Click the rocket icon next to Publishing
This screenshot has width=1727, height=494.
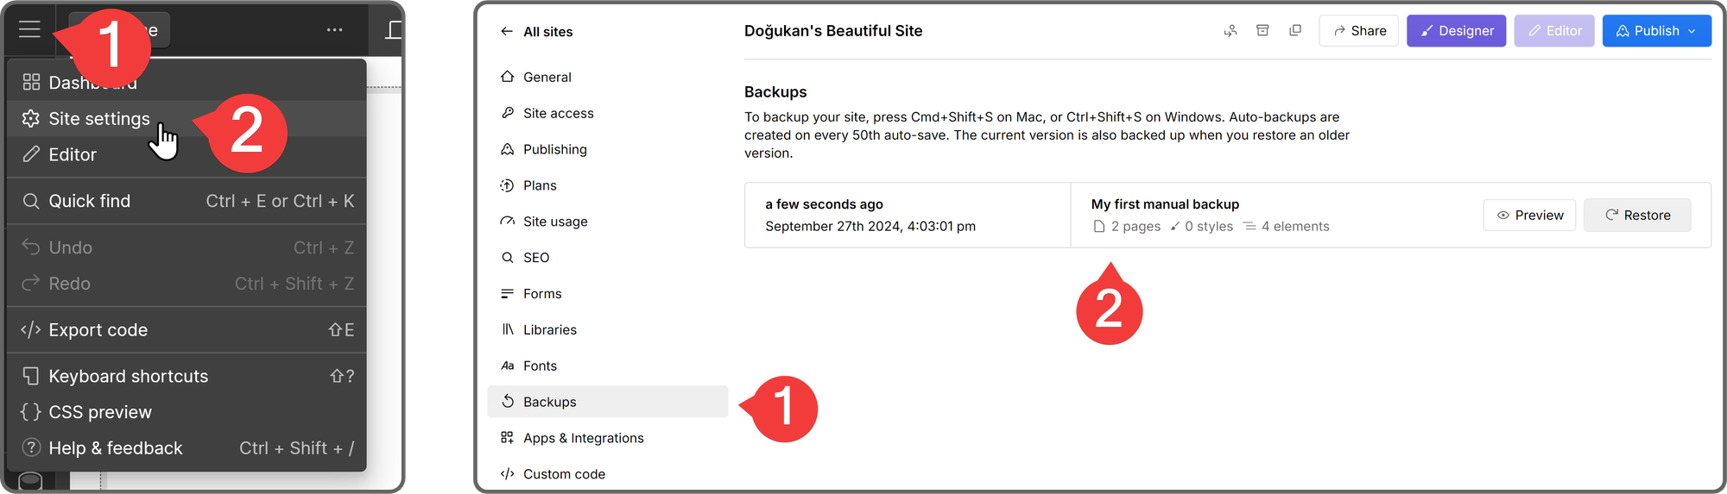point(508,149)
